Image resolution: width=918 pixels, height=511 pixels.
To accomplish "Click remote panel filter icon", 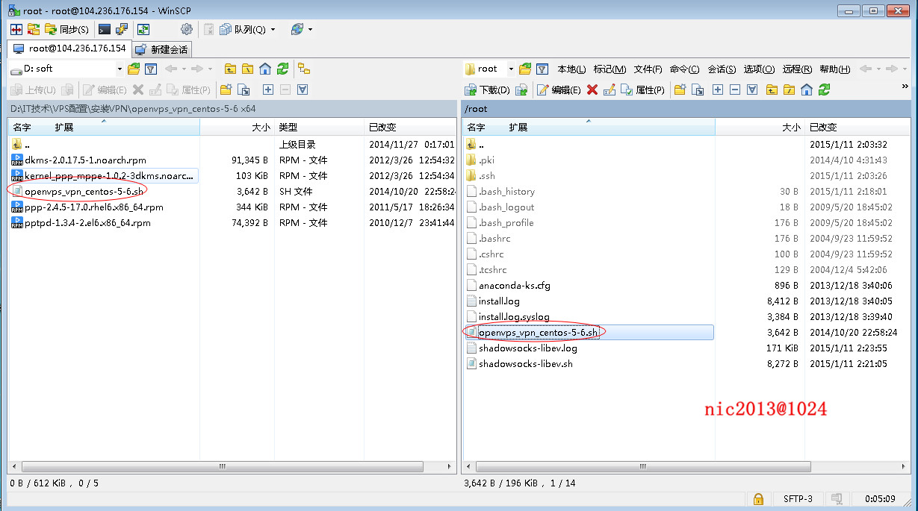I will click(x=542, y=69).
